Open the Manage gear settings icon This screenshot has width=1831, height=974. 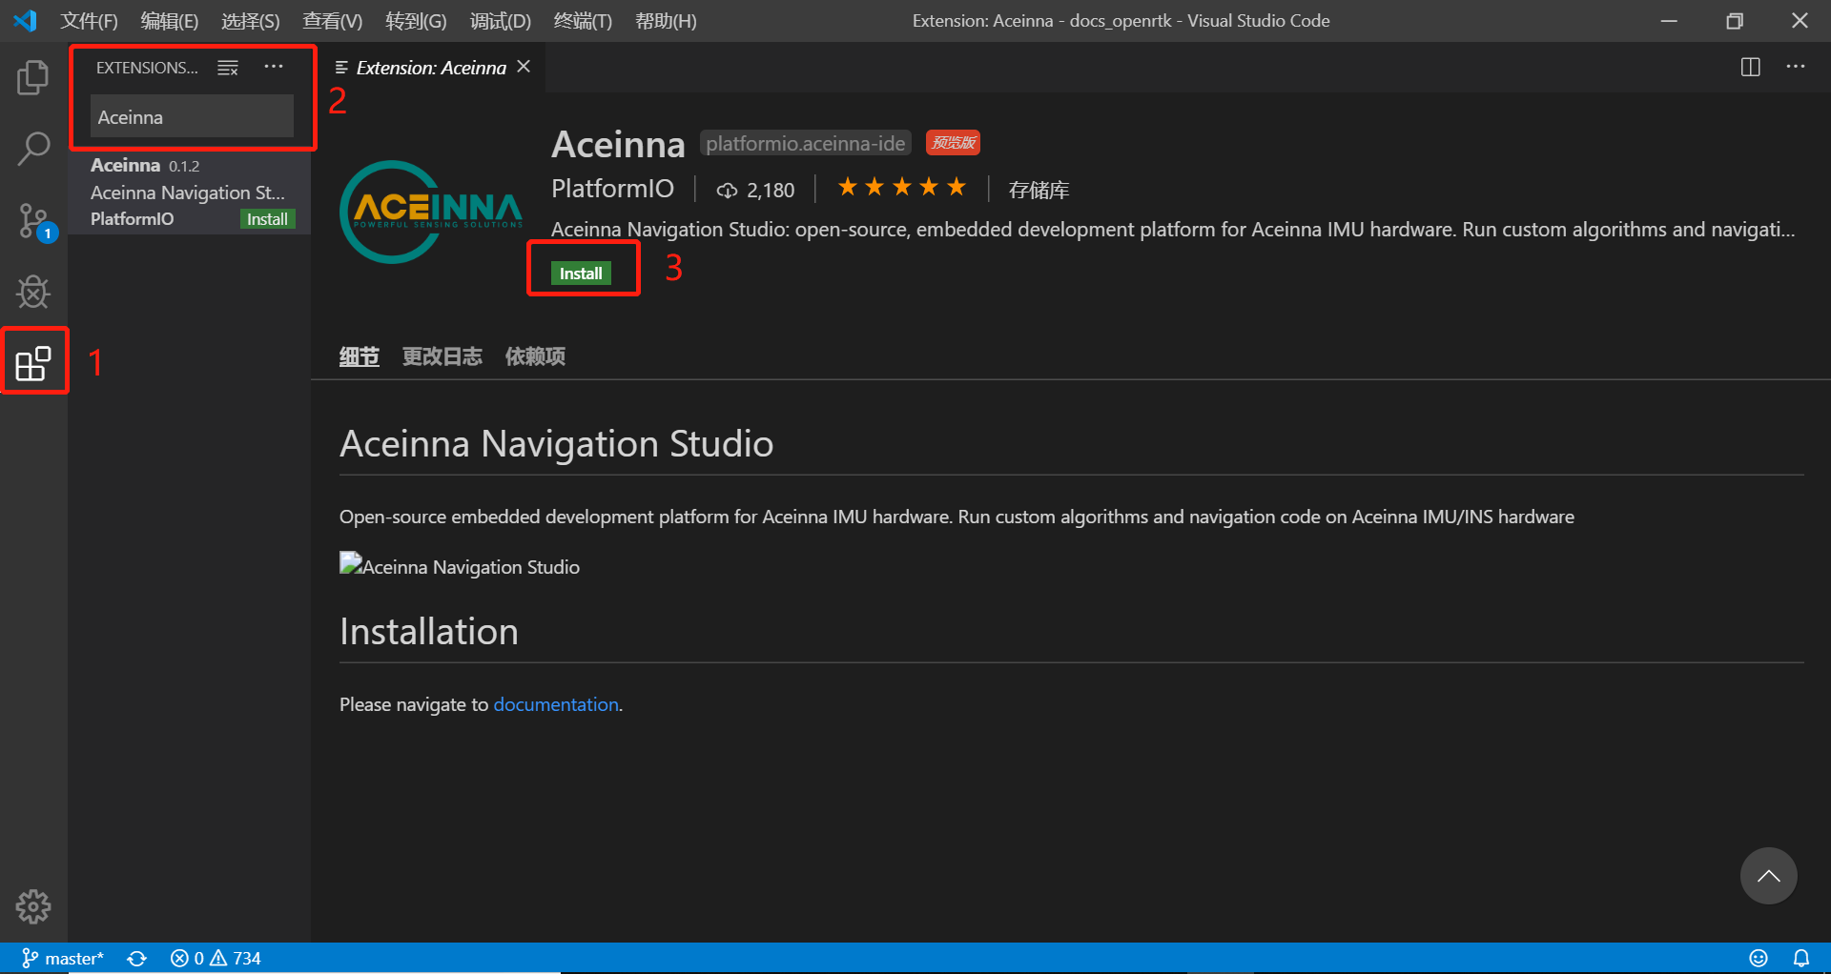(33, 906)
